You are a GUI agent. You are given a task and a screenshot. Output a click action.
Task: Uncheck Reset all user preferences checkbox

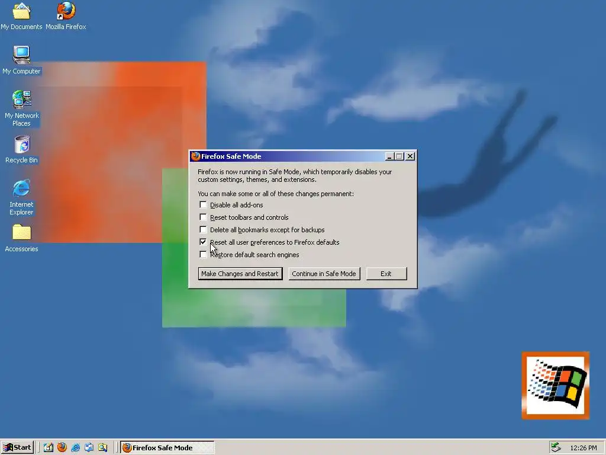(x=203, y=242)
